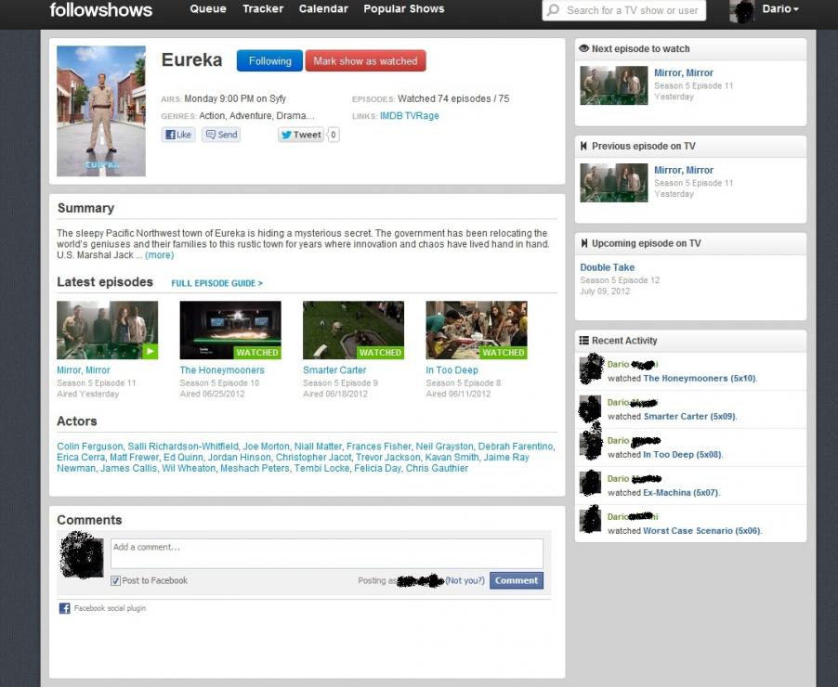Image resolution: width=838 pixels, height=687 pixels.
Task: Open In Too Deep (5x08) activity link
Action: [x=683, y=455]
